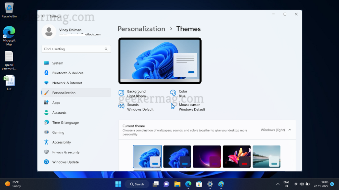Click the Find a setting search field
Viewport: 339px width, 190px height.
76,49
